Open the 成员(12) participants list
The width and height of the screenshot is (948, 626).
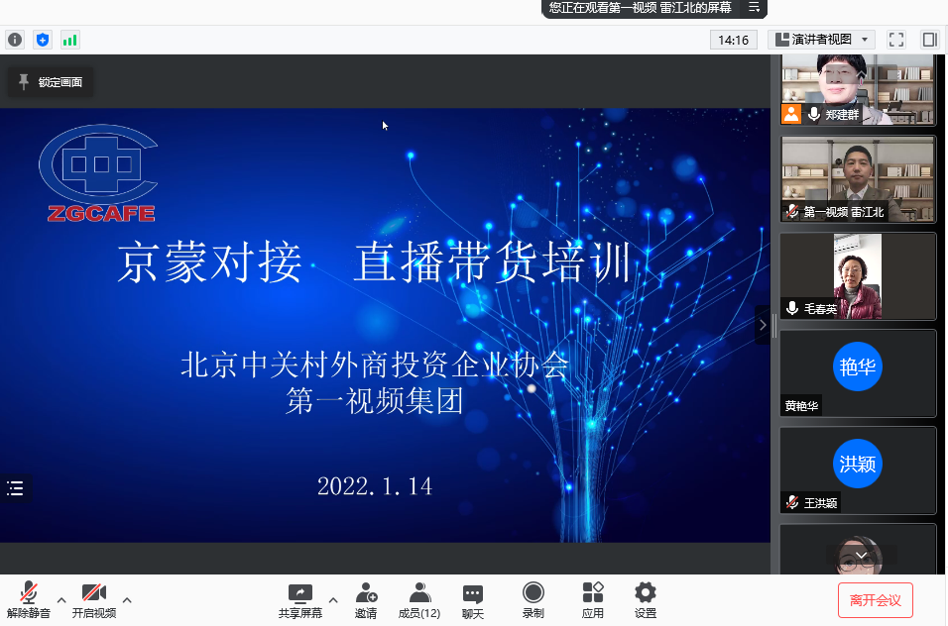[x=419, y=600]
